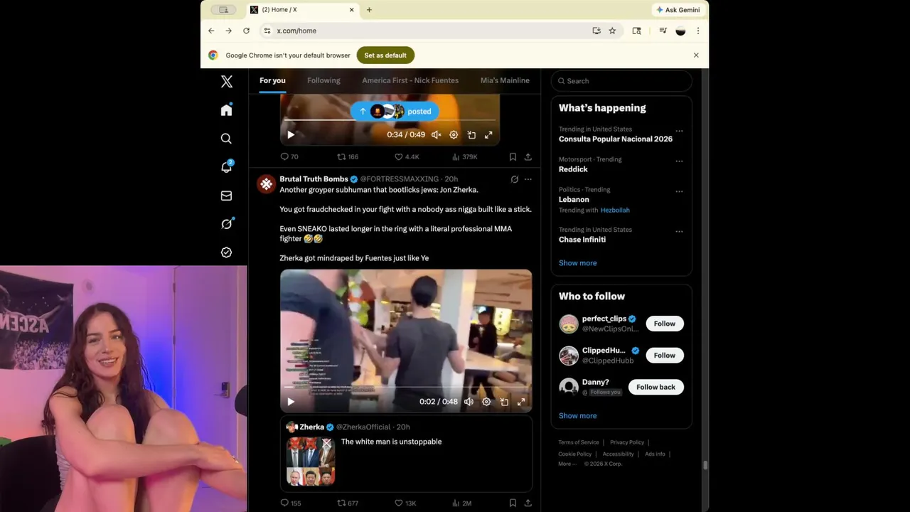This screenshot has height=512, width=910.
Task: Open Chrome three-dot menu
Action: tap(698, 31)
